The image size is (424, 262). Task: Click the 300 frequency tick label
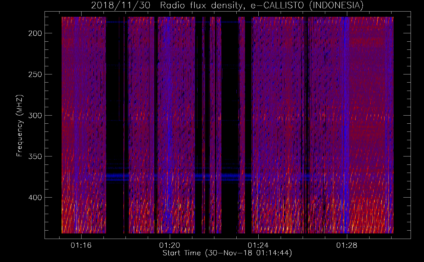coord(35,116)
